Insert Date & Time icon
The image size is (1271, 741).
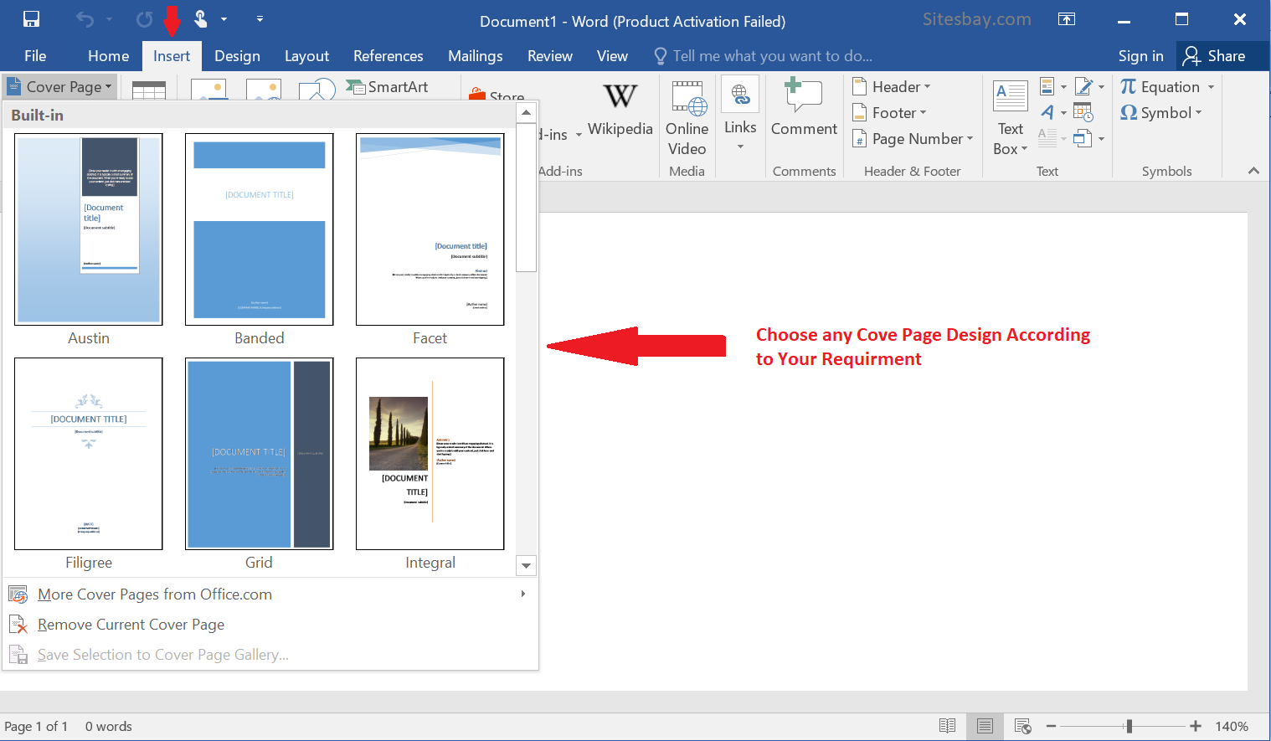[x=1083, y=112]
